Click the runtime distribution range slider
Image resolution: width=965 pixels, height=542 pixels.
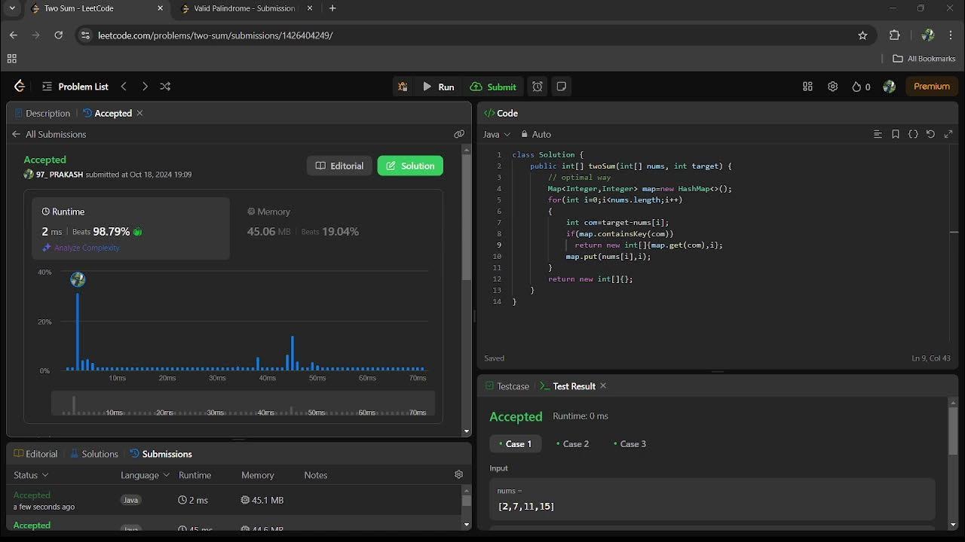[x=243, y=403]
